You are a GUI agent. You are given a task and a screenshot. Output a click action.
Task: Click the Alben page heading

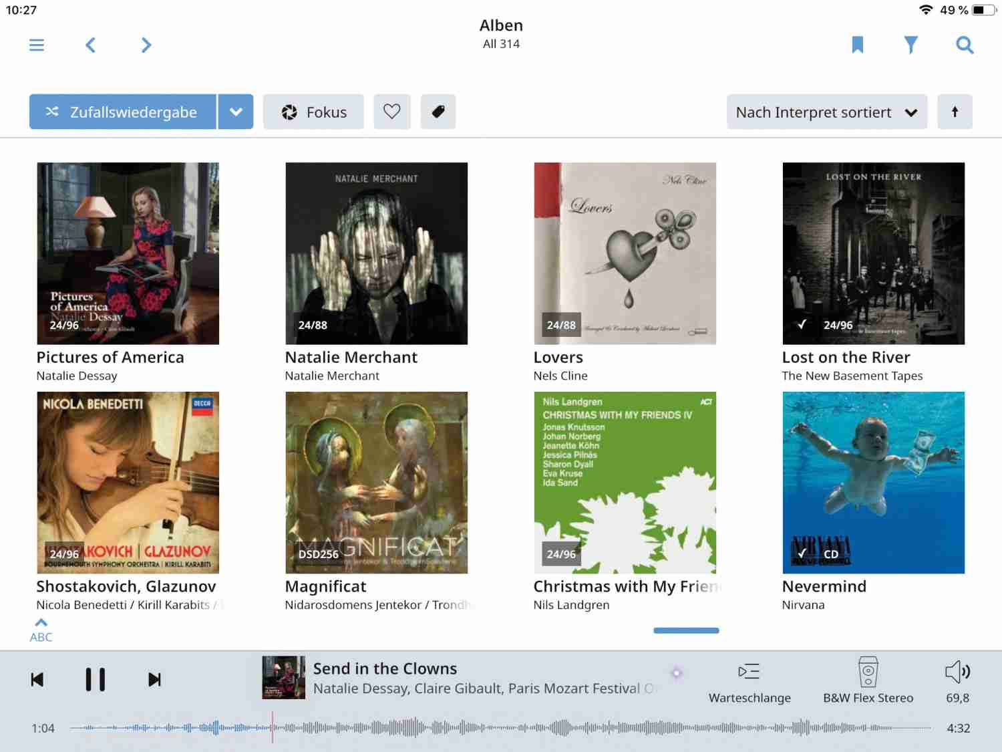click(501, 25)
